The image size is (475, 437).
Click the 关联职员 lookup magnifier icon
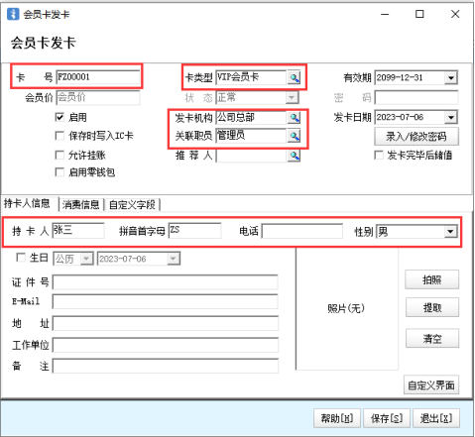(x=294, y=136)
